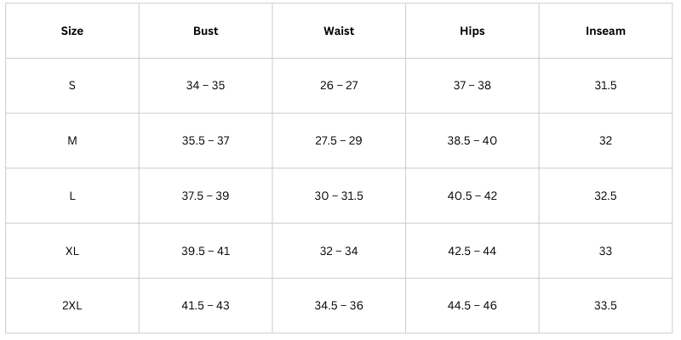Click hips value 40.5 – 42
Screen dimensions: 681x340
[x=472, y=196]
